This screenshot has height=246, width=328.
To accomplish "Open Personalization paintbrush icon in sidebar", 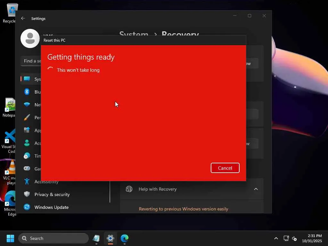I will tap(27, 117).
